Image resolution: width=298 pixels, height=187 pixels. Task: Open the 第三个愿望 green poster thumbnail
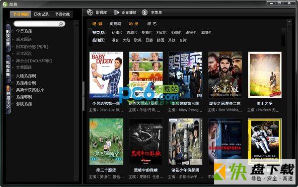pos(106,141)
